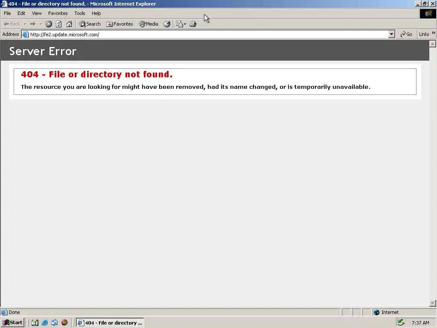This screenshot has height=328, width=437.
Task: Restore down the Internet Explorer window
Action: (x=425, y=3)
